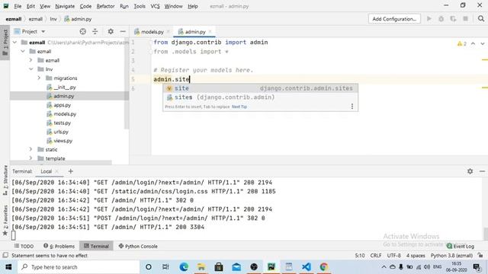Screen dimensions: 488x274
Task: Open the Refactor menu
Action: [105, 6]
